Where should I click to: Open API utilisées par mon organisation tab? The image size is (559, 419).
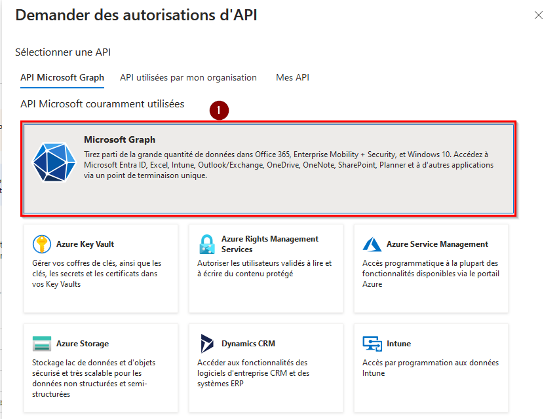click(188, 77)
